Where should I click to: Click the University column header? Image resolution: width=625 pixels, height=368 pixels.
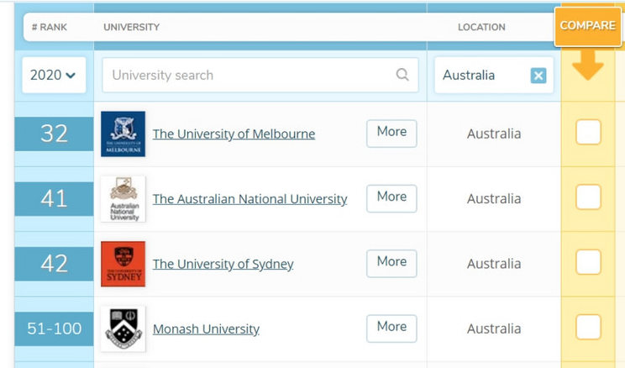[x=131, y=27]
